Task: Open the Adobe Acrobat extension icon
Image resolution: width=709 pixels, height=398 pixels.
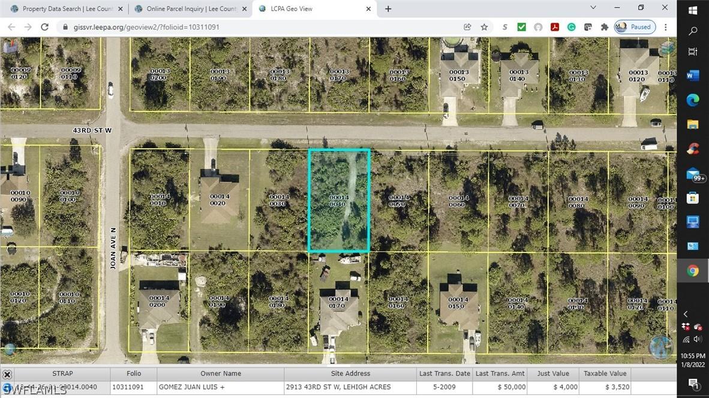Action: pyautogui.click(x=555, y=27)
